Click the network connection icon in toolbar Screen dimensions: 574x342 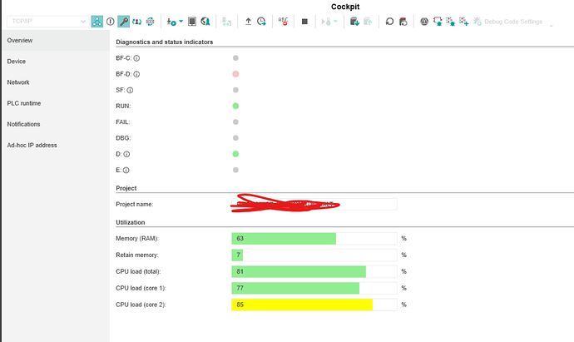point(97,22)
